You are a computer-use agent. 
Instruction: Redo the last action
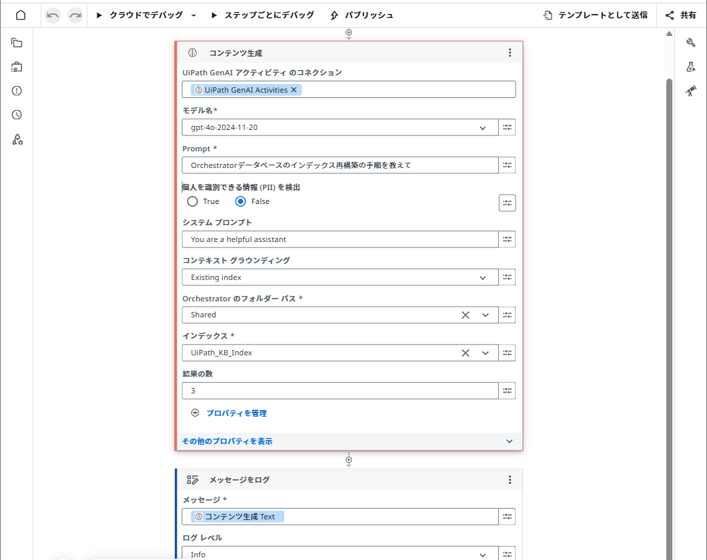[x=75, y=15]
